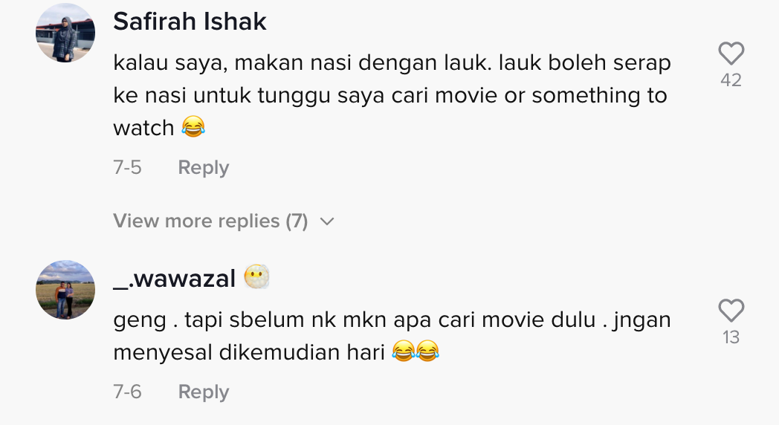779x425 pixels.
Task: Open _.wawazal's profile picture
Action: tap(65, 290)
